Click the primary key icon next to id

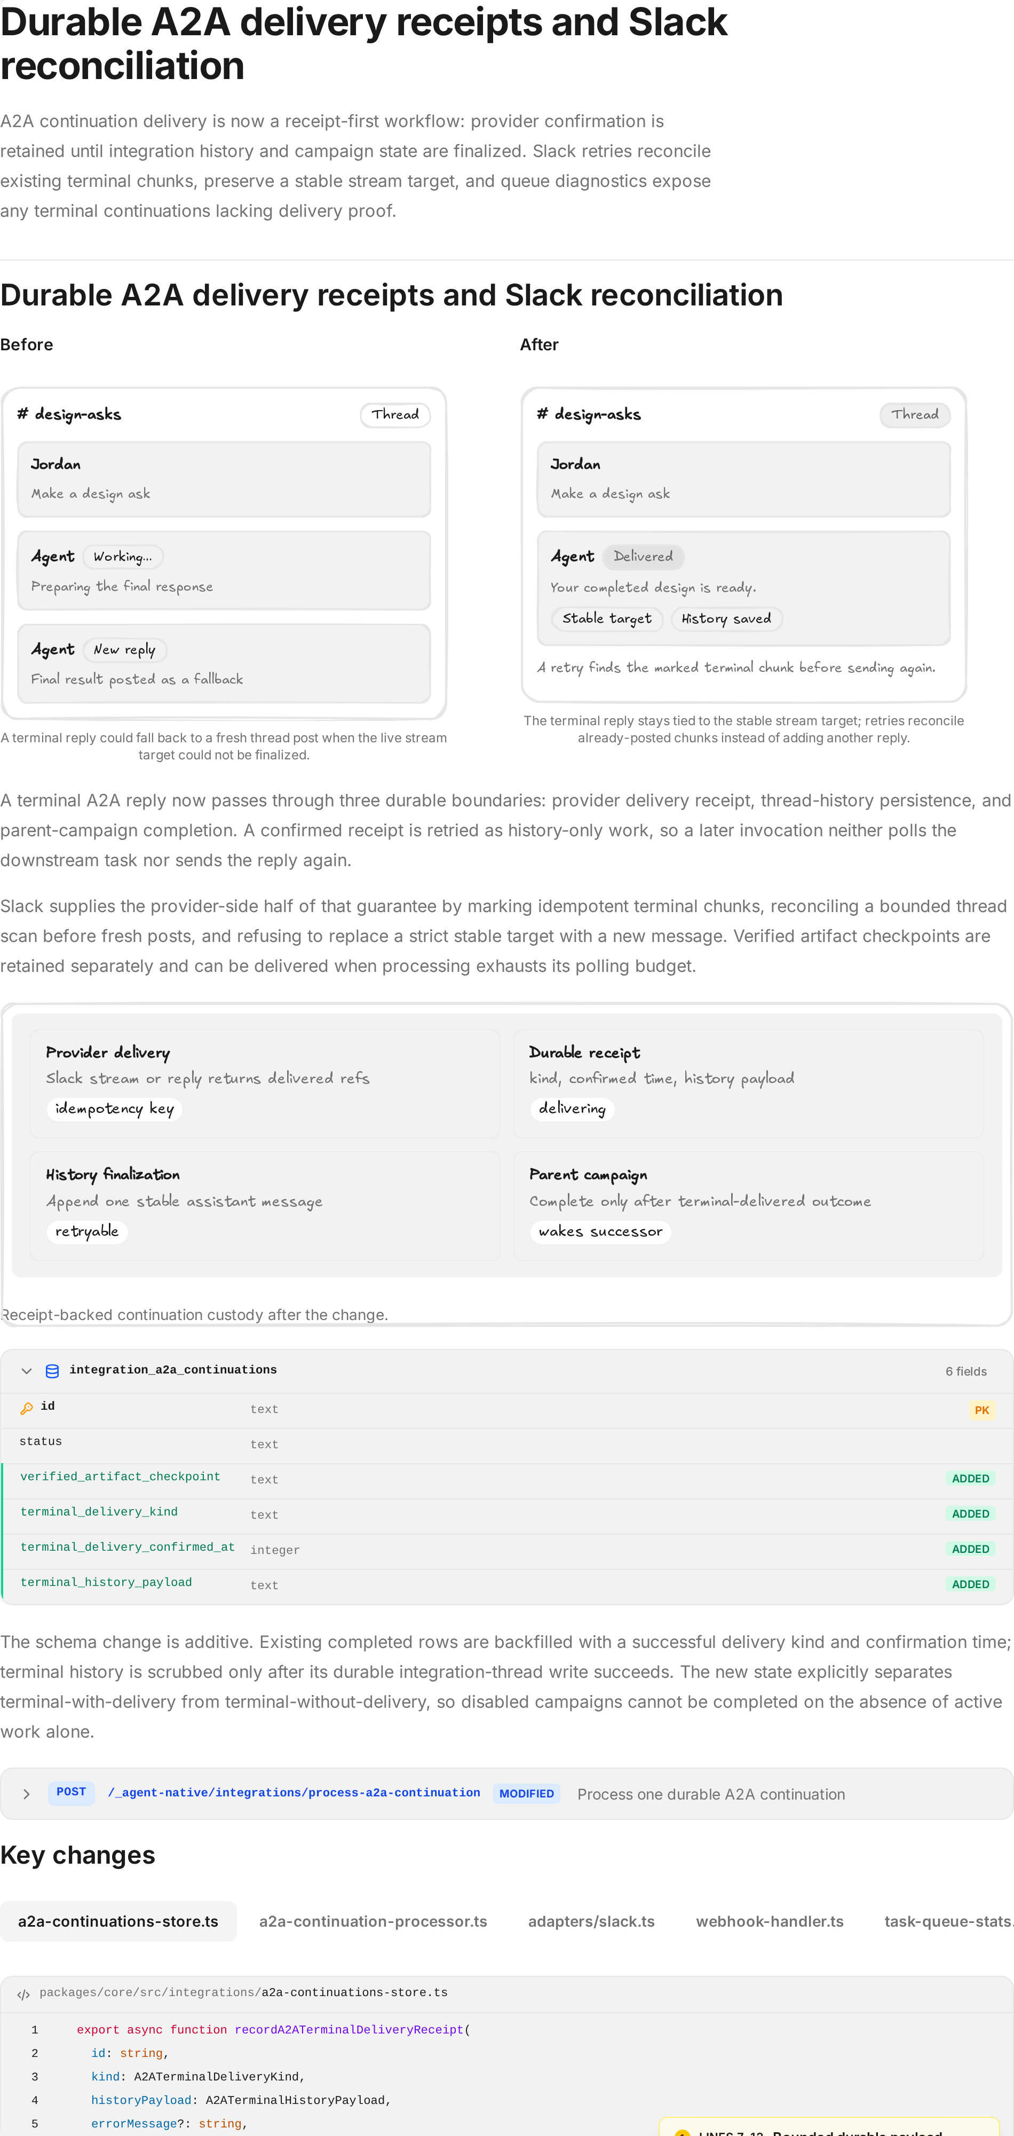tap(27, 1408)
